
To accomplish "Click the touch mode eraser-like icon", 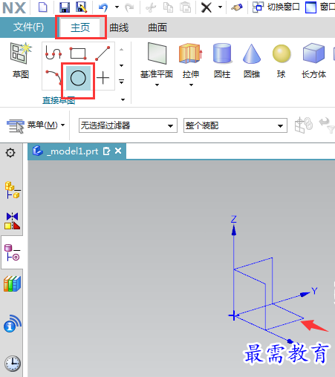I will 237,7.
